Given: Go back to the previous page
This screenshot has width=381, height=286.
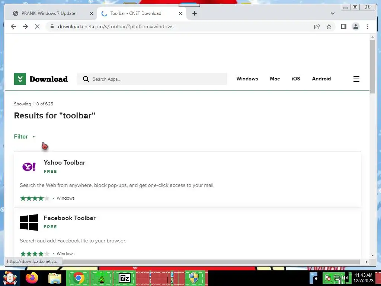Looking at the screenshot, I should [x=13, y=26].
